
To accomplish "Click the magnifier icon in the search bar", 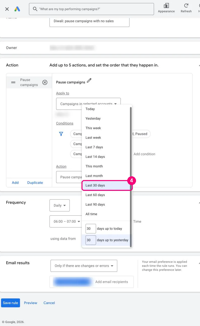I will tap(35, 9).
